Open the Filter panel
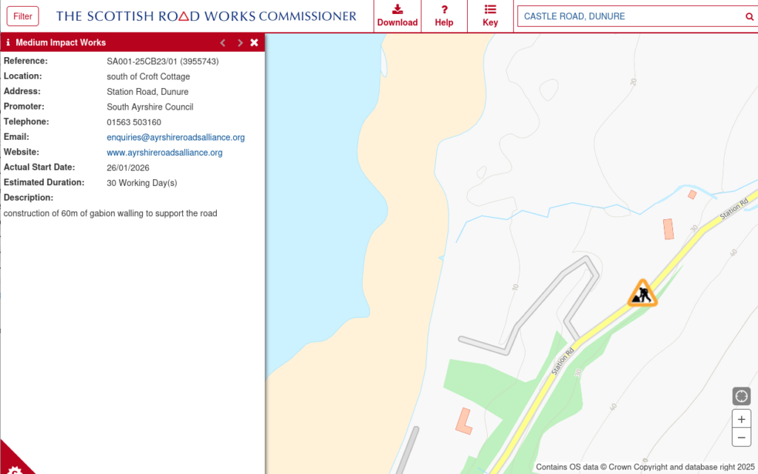The height and width of the screenshot is (474, 758). click(x=23, y=16)
